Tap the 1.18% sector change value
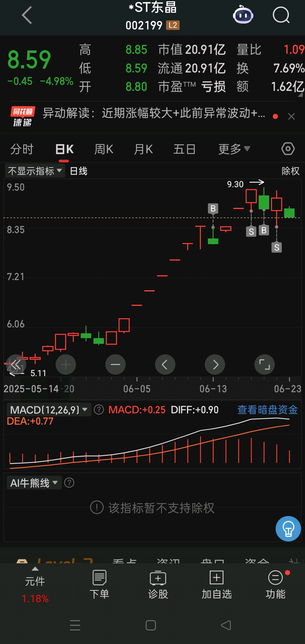305x644 pixels. 35,598
